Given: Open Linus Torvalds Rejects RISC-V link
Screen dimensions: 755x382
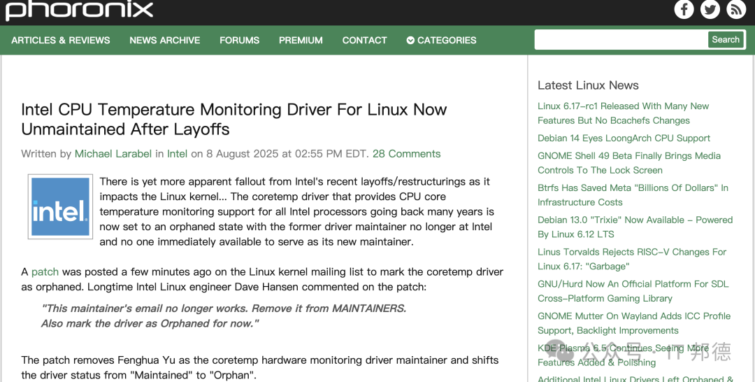Looking at the screenshot, I should (x=632, y=259).
